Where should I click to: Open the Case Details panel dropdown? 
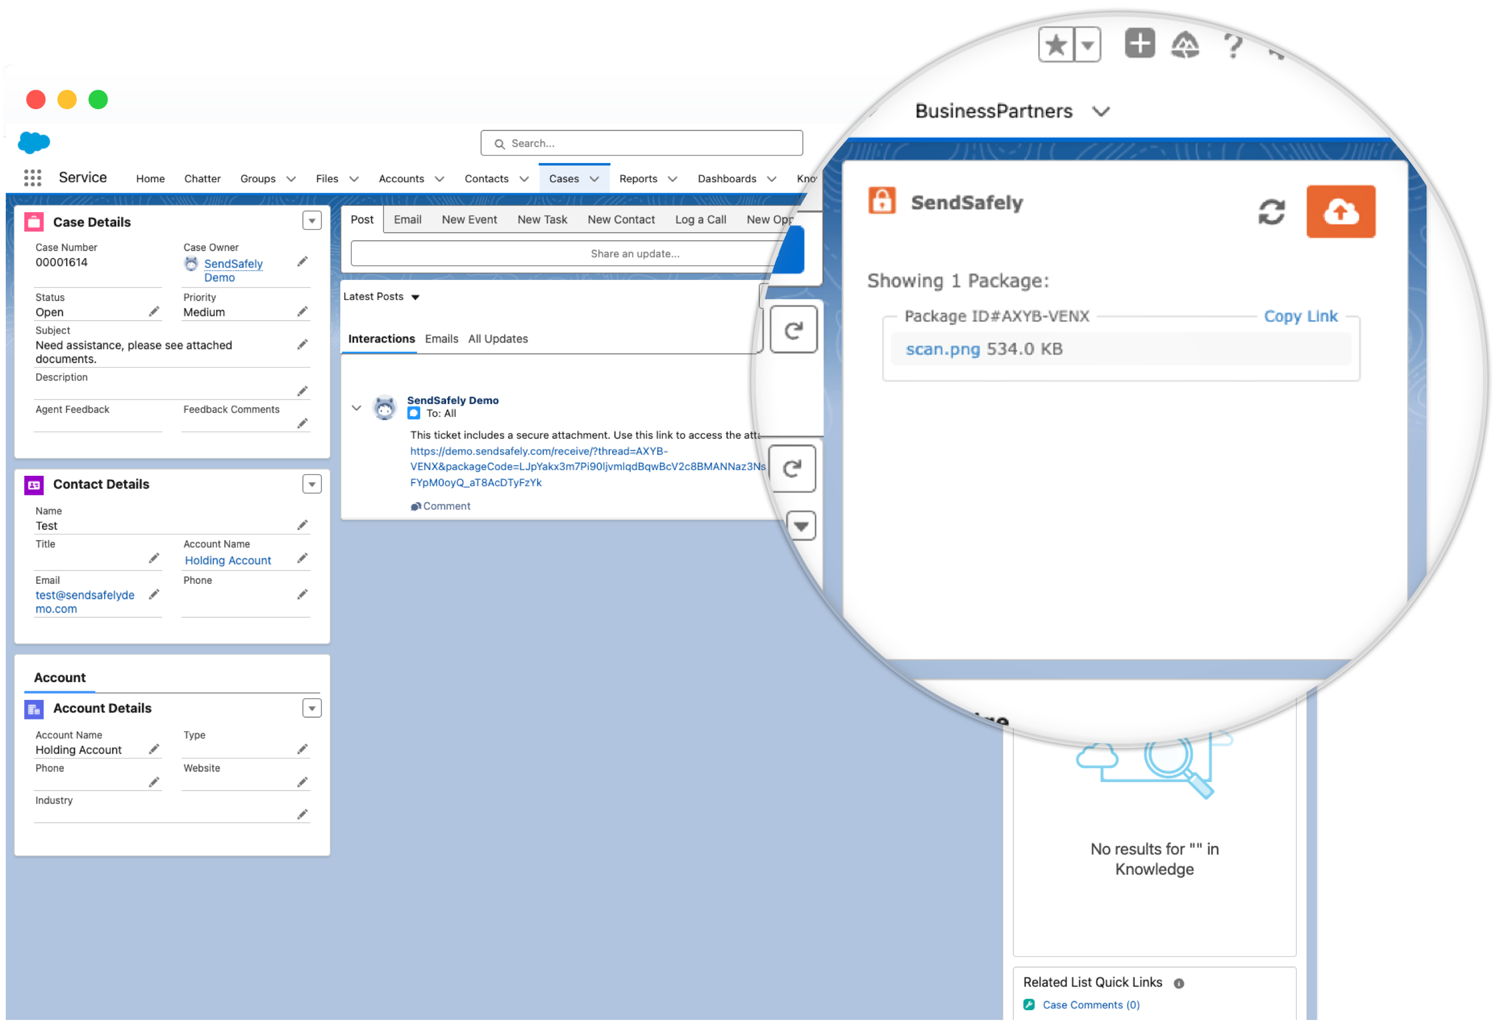pos(313,221)
